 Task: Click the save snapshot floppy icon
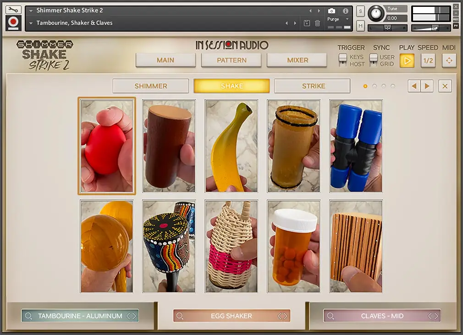tap(307, 23)
